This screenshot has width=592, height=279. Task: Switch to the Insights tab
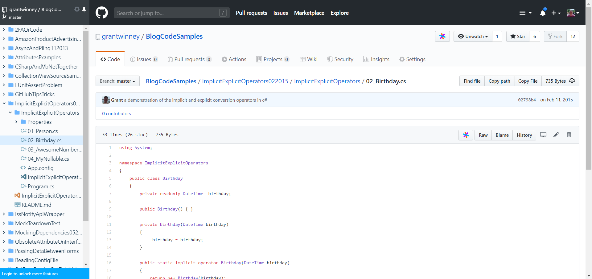376,59
